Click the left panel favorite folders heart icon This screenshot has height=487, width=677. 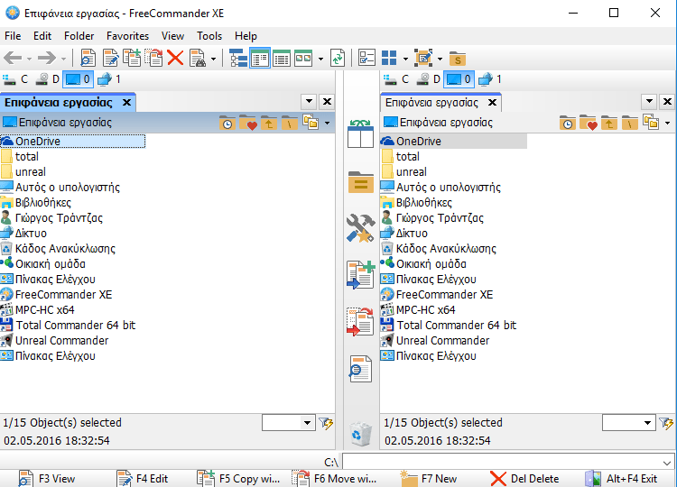[x=248, y=123]
